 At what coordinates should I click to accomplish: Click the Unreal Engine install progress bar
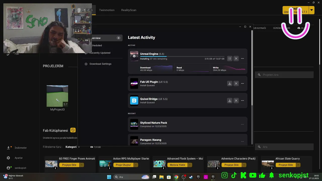(182, 57)
